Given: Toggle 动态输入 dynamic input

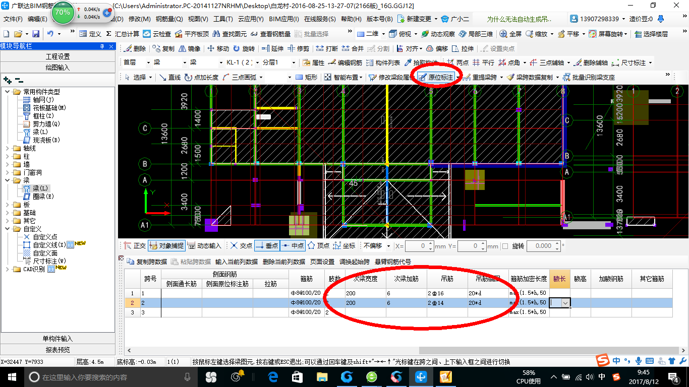Looking at the screenshot, I should tap(204, 246).
